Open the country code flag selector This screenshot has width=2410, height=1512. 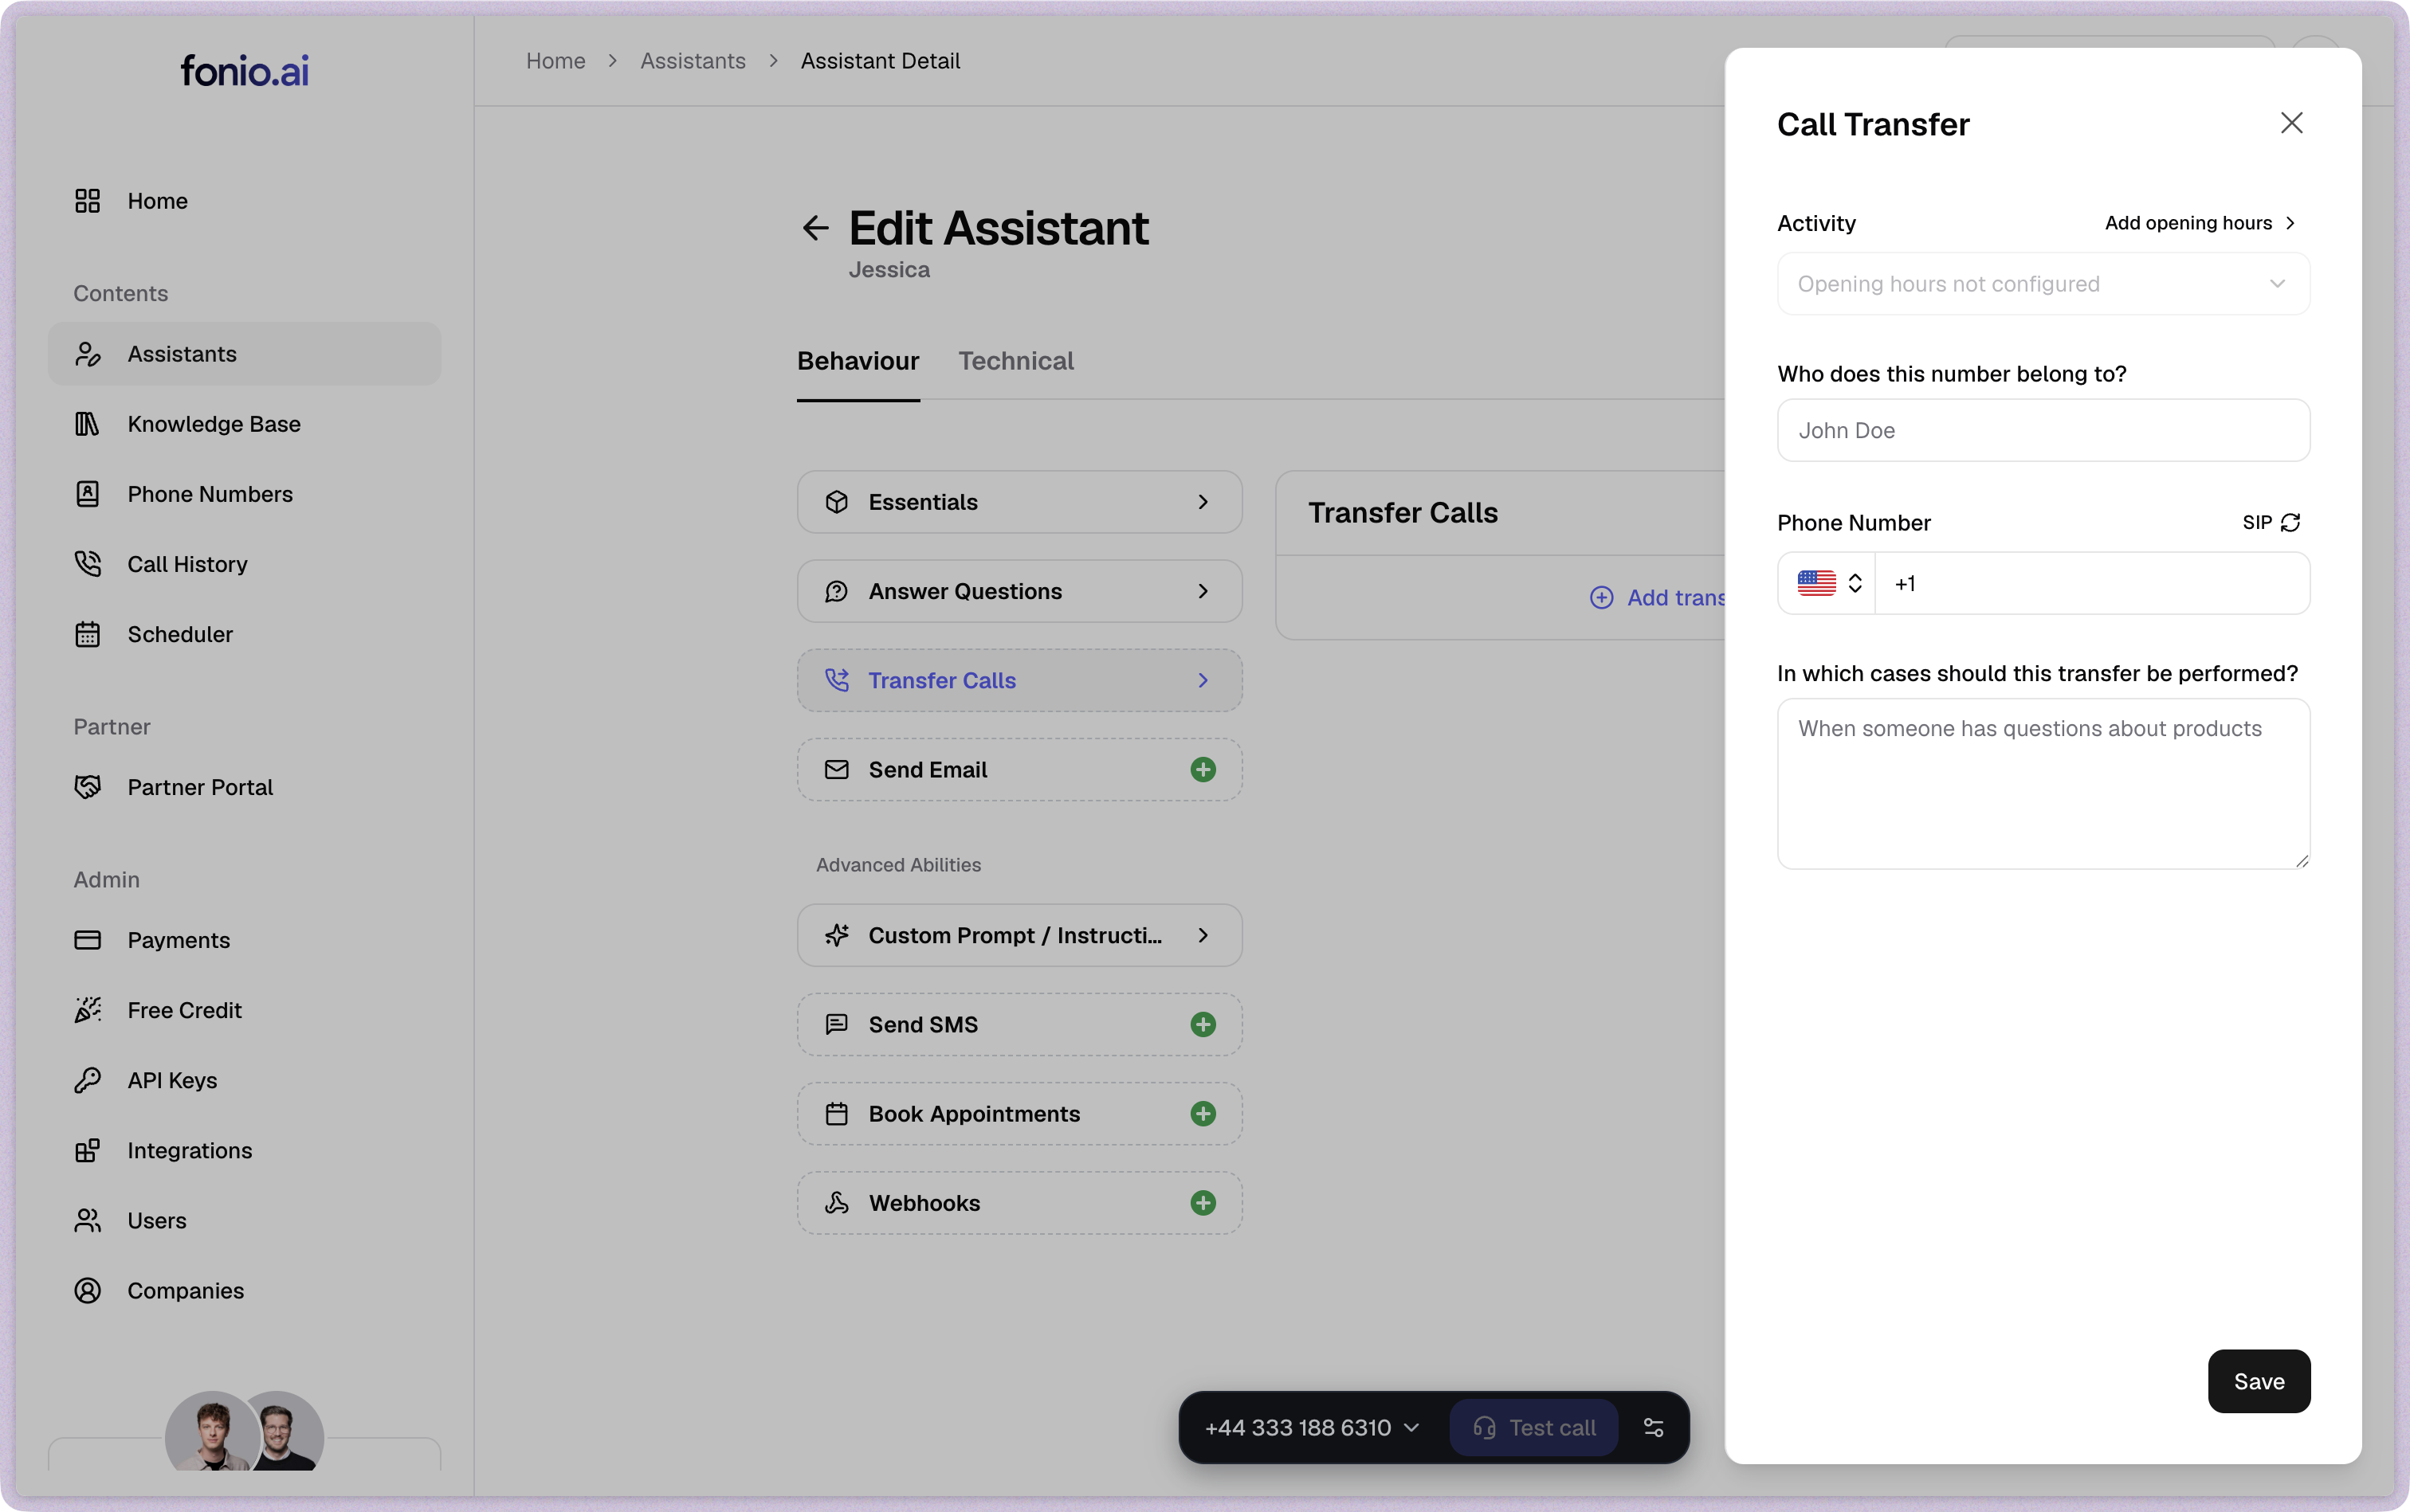click(1827, 583)
